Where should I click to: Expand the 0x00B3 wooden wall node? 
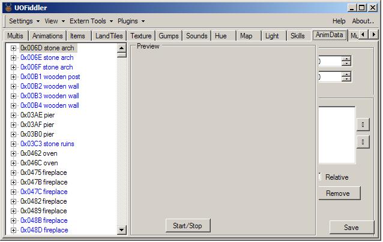pyautogui.click(x=13, y=96)
